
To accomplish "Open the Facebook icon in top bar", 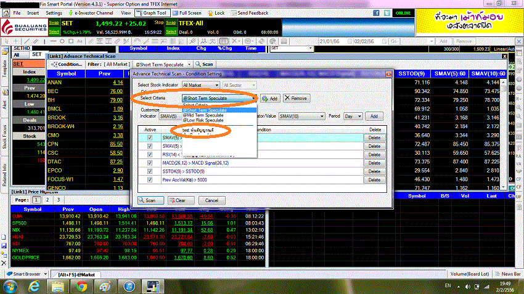I will (x=376, y=13).
